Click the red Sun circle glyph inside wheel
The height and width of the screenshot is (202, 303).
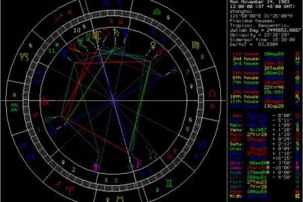click(106, 33)
